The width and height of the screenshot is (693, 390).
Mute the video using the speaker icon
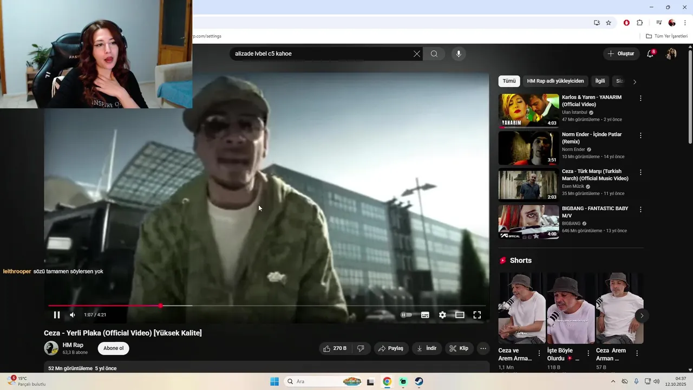73,315
